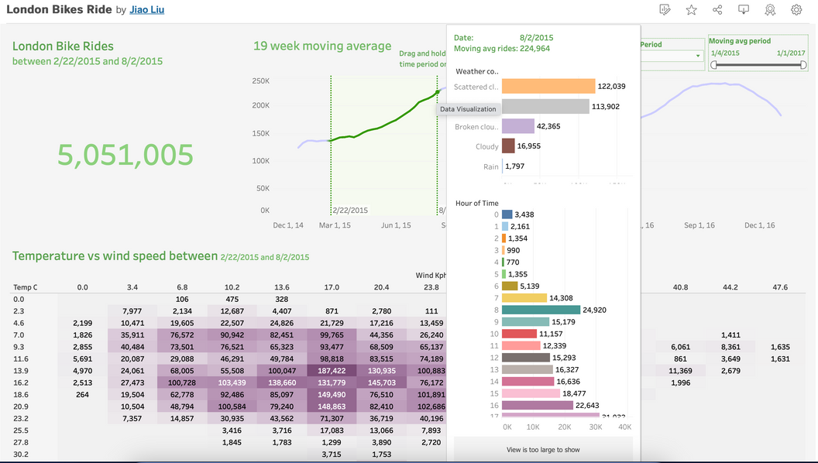Click the moving average line endpoint marker
Screen dimensions: 818x463
point(437,92)
